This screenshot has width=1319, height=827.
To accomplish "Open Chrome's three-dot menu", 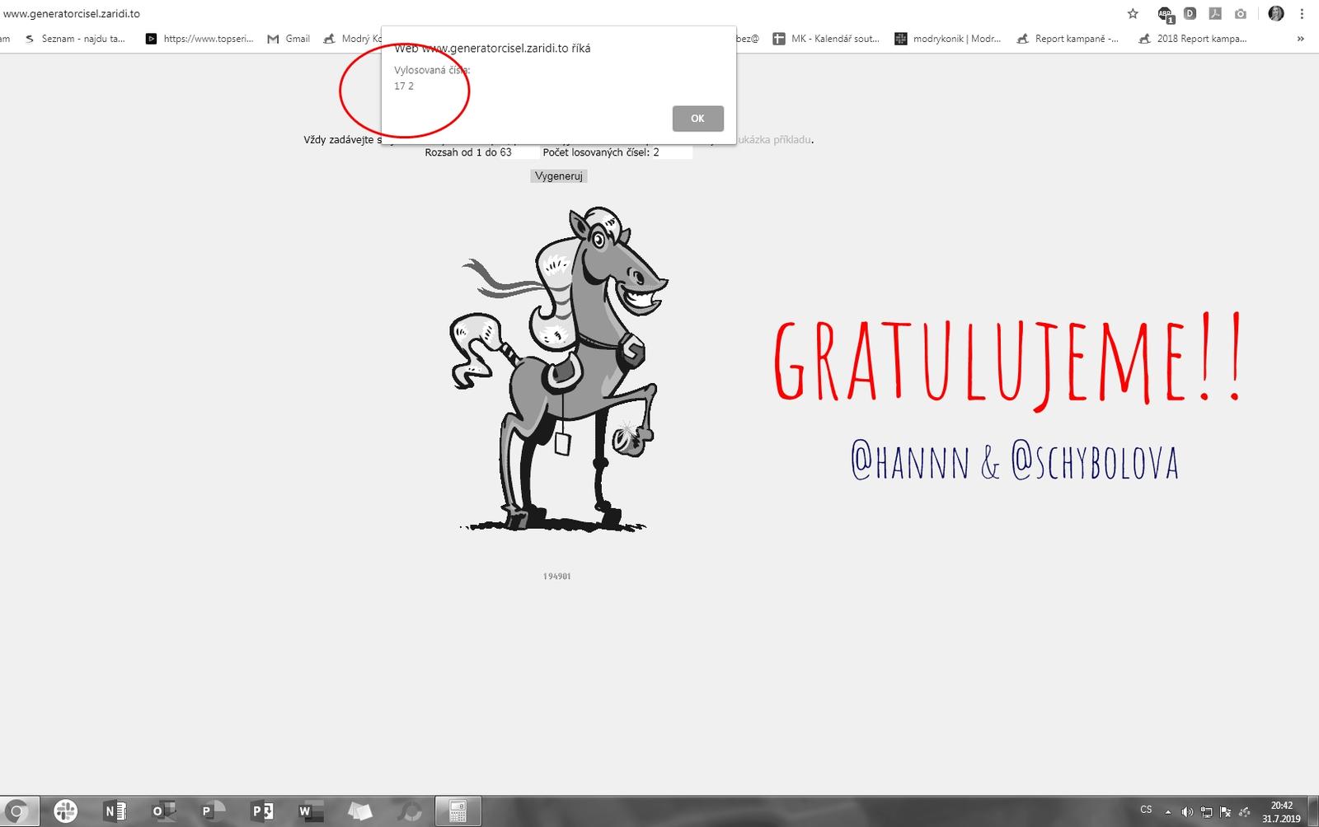I will pos(1302,14).
